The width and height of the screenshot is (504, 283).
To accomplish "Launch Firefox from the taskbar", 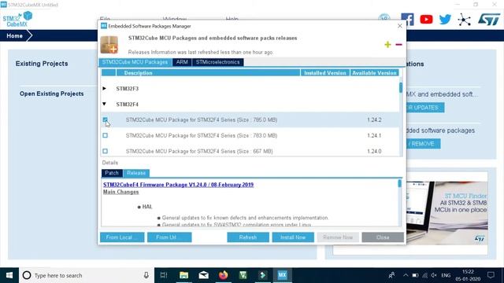I will [x=223, y=275].
